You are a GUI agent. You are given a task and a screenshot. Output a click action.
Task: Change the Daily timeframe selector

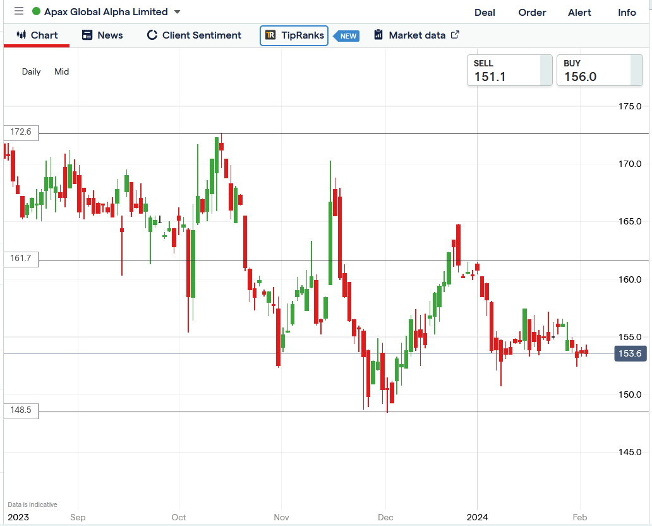[31, 71]
